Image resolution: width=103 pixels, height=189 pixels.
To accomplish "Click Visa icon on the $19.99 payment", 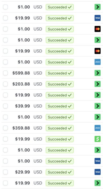I will (x=97, y=18).
